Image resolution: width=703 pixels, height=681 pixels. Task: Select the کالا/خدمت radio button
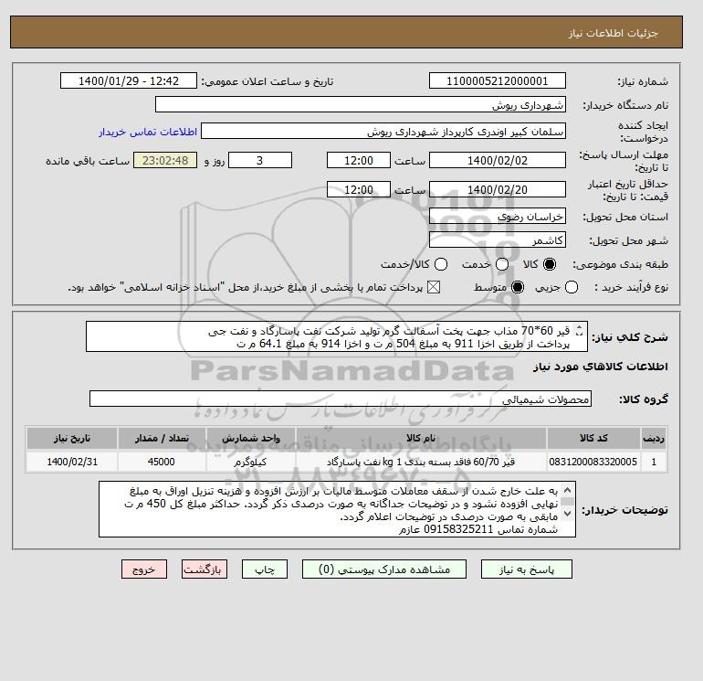(x=441, y=264)
